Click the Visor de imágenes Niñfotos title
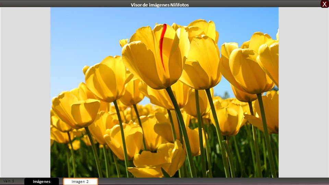Screen dimensions: 329x185 (x=160, y=5)
